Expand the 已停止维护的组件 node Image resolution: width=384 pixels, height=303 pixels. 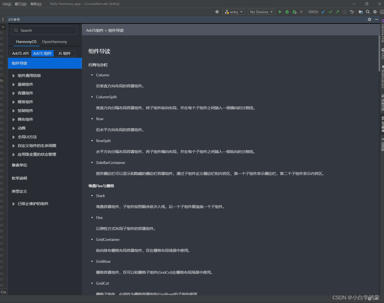coord(14,204)
